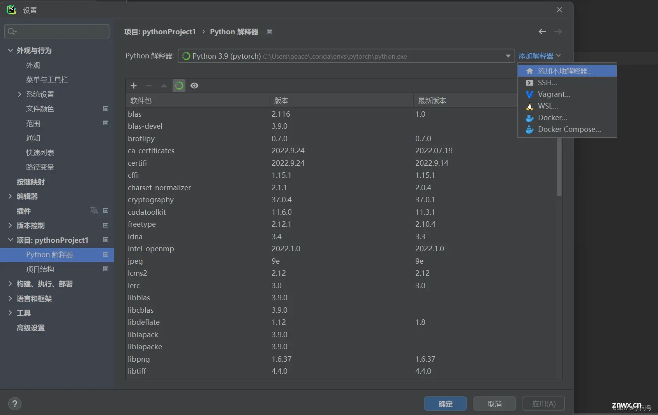The image size is (658, 415).
Task: Expand the 版本控制 settings section
Action: click(x=10, y=225)
